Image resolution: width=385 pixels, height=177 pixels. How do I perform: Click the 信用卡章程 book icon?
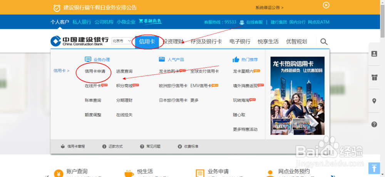tap(63, 147)
